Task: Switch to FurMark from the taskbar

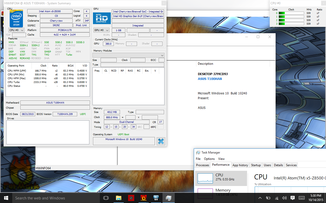Action: 144,198
